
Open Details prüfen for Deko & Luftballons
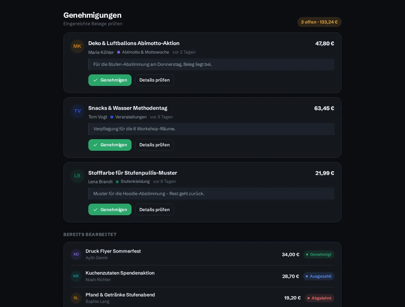tap(154, 80)
